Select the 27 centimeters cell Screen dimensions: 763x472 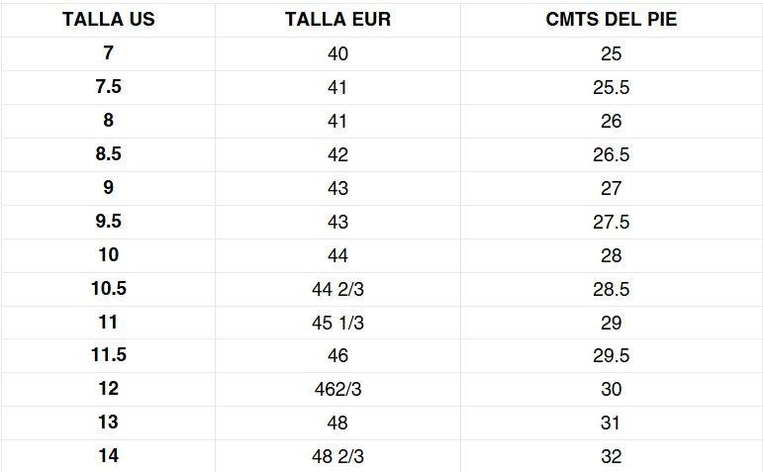[x=612, y=188]
